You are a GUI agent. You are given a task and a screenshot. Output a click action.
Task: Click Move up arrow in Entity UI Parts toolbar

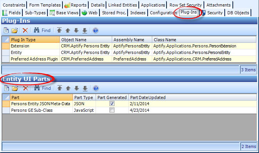68,88
